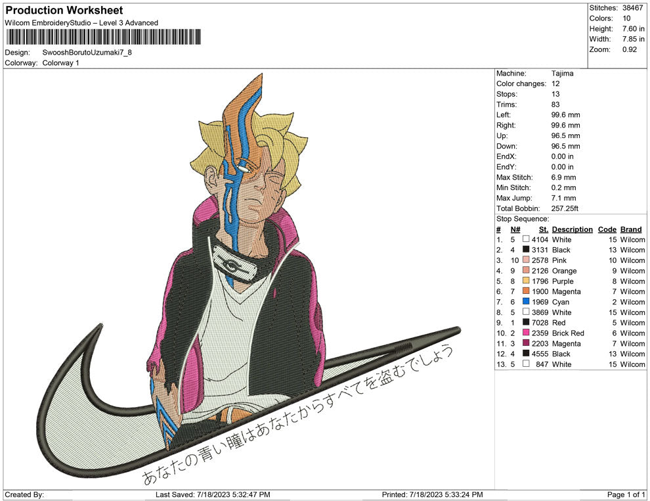650x501 pixels.
Task: Click the orange swatch for thread 1900
Action: tap(526, 291)
